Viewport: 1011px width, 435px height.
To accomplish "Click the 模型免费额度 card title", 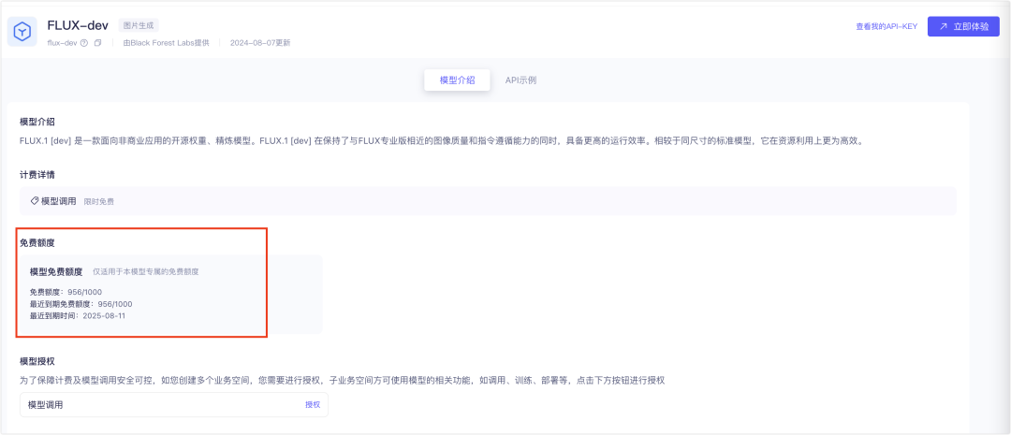I will click(56, 272).
